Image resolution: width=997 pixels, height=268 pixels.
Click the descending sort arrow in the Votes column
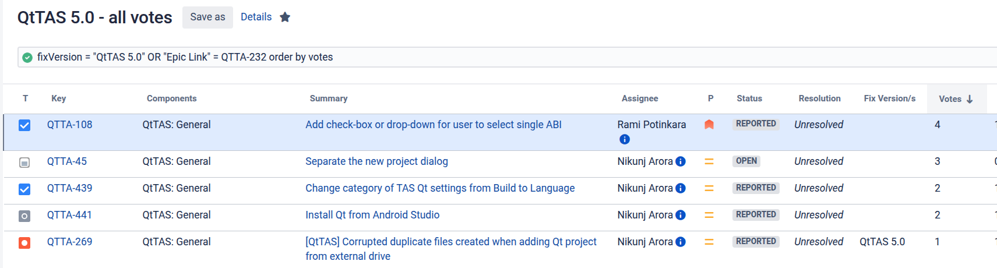point(970,99)
